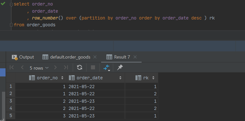This screenshot has height=121, width=245.
Task: Reload the result data
Action: pos(80,67)
